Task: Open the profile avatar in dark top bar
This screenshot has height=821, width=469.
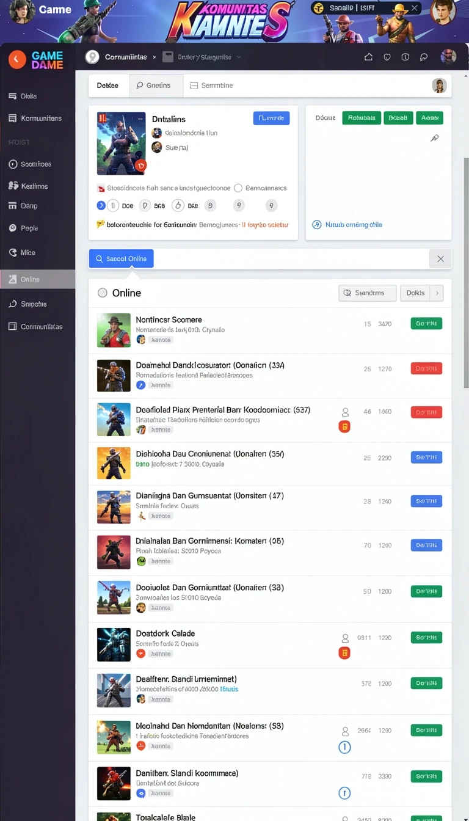Action: (x=448, y=57)
